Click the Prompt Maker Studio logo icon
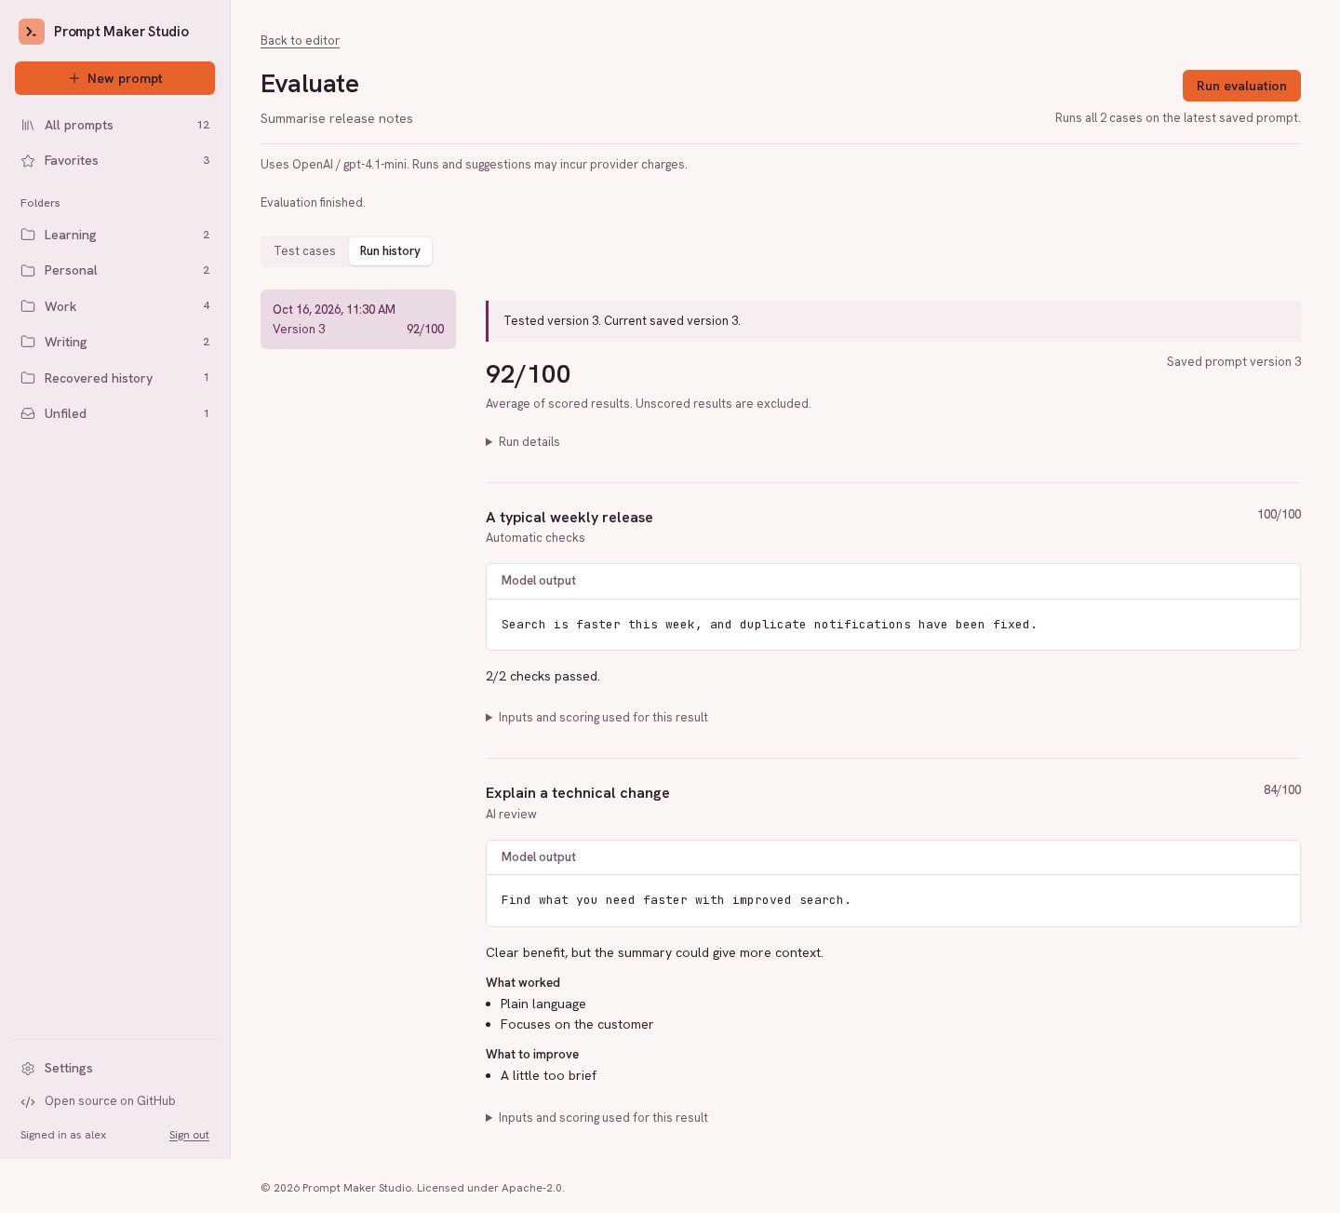Viewport: 1340px width, 1213px height. coord(32,32)
